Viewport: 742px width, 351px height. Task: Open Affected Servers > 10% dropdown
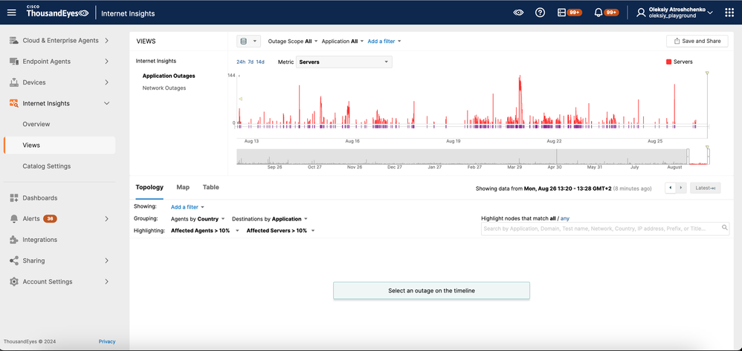pyautogui.click(x=280, y=231)
